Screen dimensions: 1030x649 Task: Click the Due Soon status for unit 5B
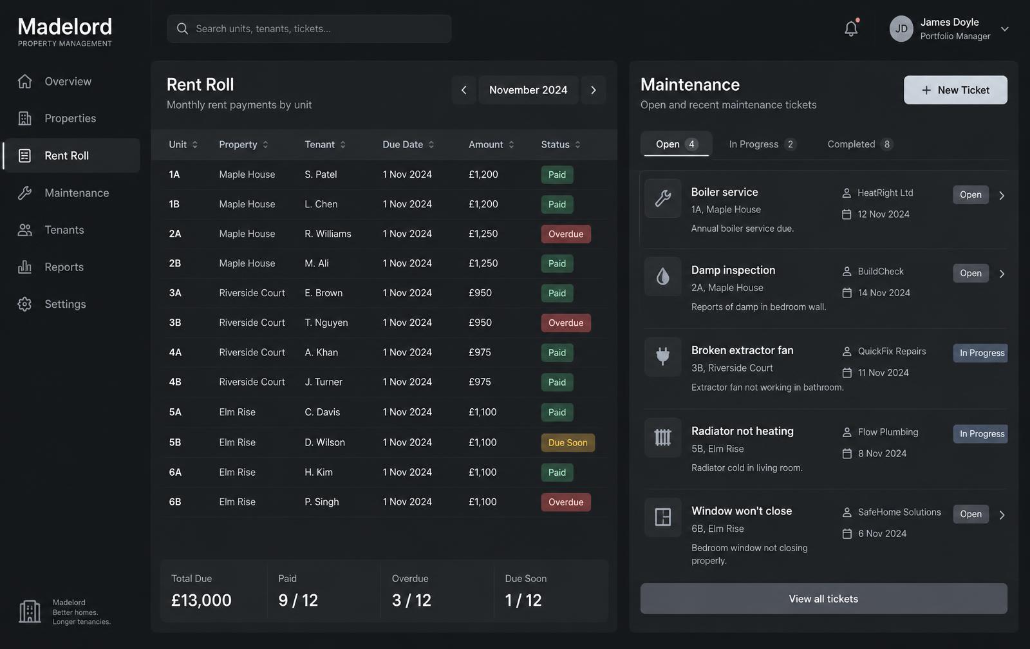pyautogui.click(x=568, y=443)
